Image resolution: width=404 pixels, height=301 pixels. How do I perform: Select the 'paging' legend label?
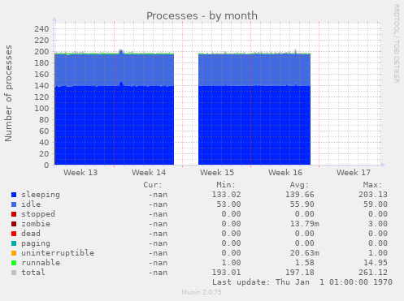36,243
